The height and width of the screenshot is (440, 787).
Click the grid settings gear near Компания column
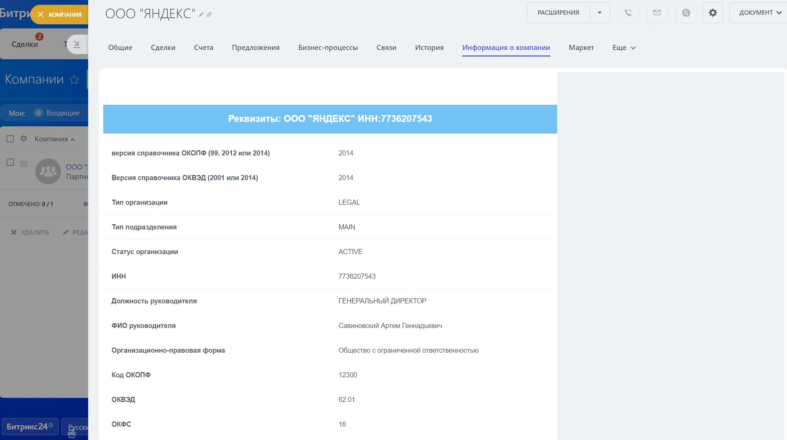24,139
